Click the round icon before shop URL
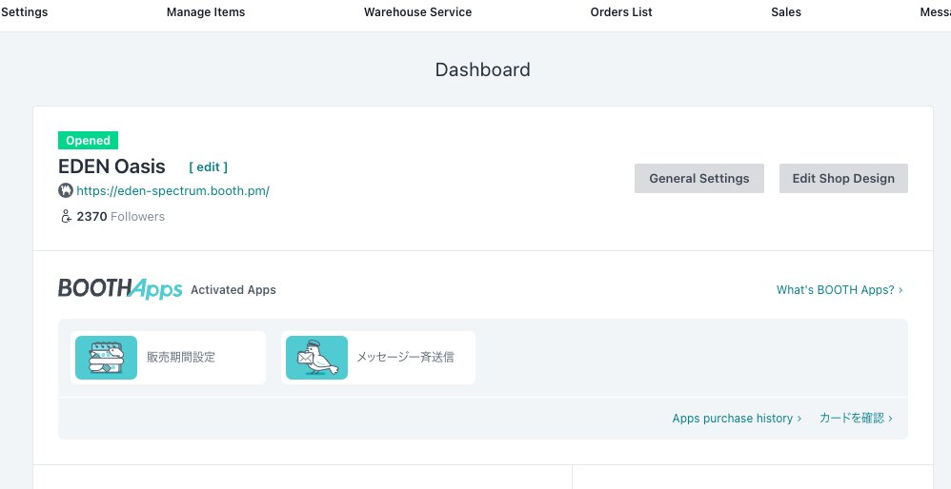Screen dimensions: 951x489 tap(66, 190)
